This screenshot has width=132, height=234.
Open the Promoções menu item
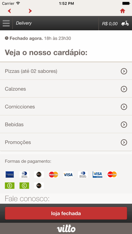[66, 142]
